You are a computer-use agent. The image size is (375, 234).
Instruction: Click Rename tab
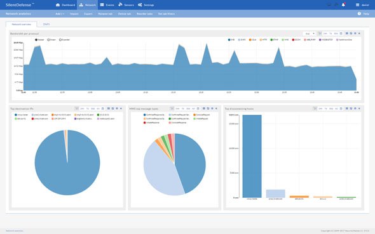(106, 14)
